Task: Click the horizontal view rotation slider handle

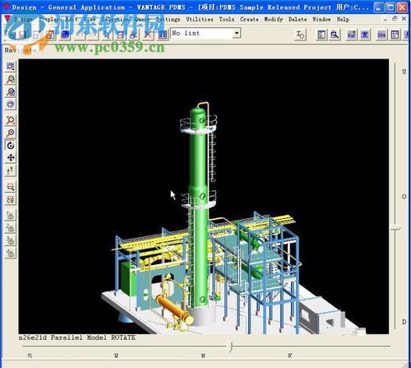Action: click(x=231, y=347)
